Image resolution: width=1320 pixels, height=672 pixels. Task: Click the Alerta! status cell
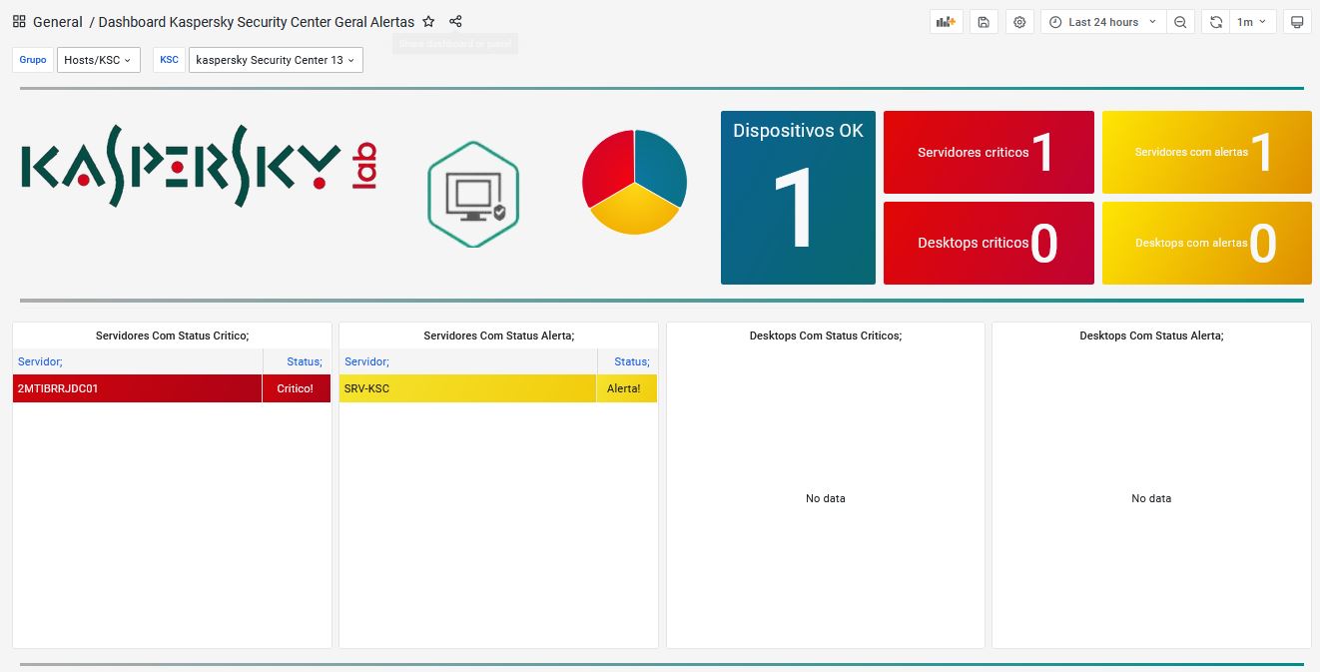(627, 388)
